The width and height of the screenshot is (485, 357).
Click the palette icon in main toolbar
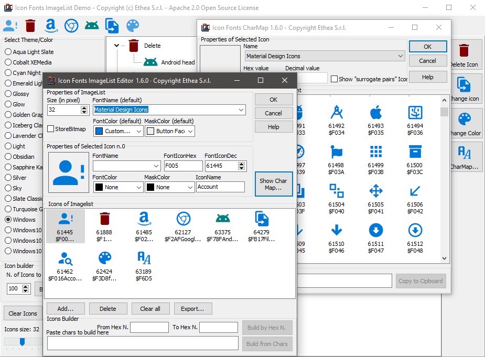[133, 26]
